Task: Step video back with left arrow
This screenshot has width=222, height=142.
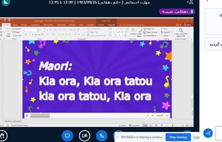Action: click(148, 116)
